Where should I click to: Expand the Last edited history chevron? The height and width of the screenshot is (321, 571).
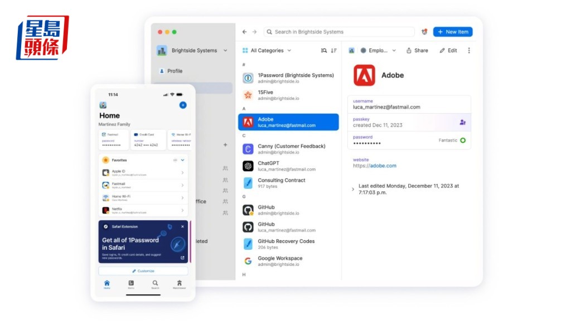click(352, 189)
